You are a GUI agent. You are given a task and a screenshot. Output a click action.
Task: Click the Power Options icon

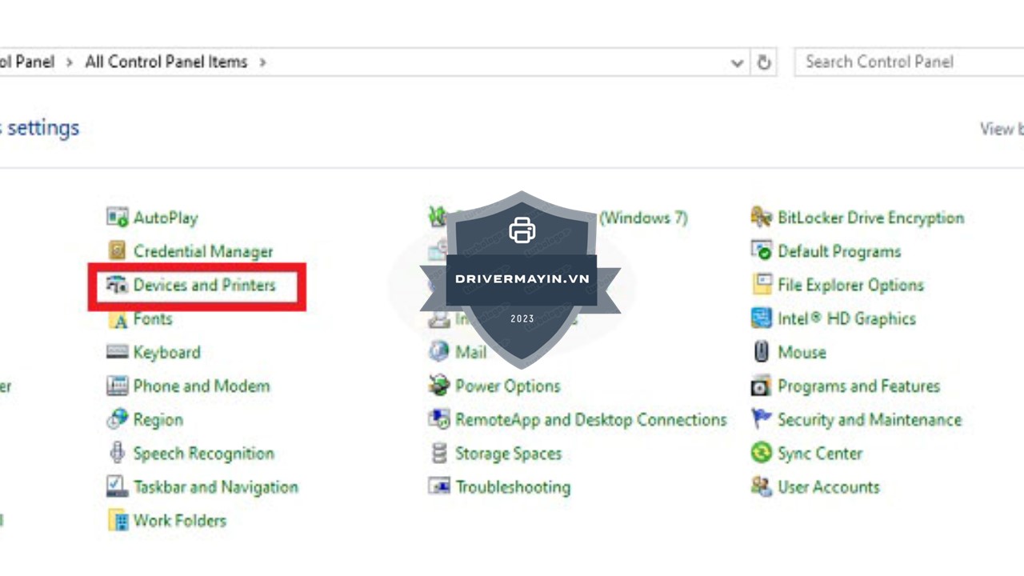click(x=438, y=386)
